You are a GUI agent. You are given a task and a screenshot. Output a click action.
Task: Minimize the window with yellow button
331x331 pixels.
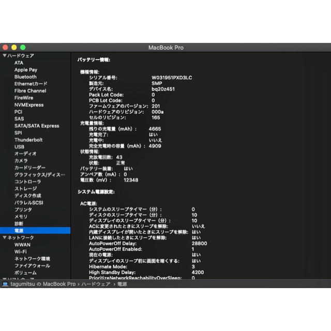click(14, 48)
